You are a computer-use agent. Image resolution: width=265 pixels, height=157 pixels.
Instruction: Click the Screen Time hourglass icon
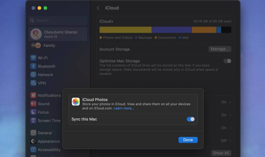click(33, 120)
